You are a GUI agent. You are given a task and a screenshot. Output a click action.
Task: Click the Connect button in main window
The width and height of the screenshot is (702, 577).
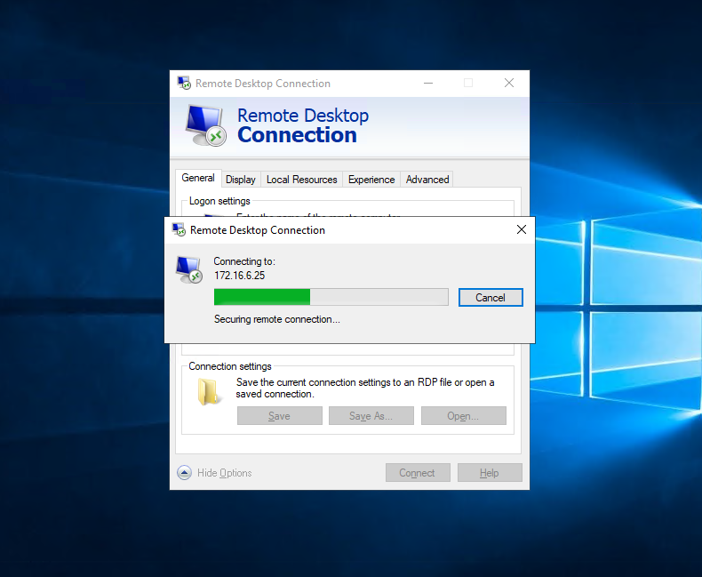tap(418, 473)
